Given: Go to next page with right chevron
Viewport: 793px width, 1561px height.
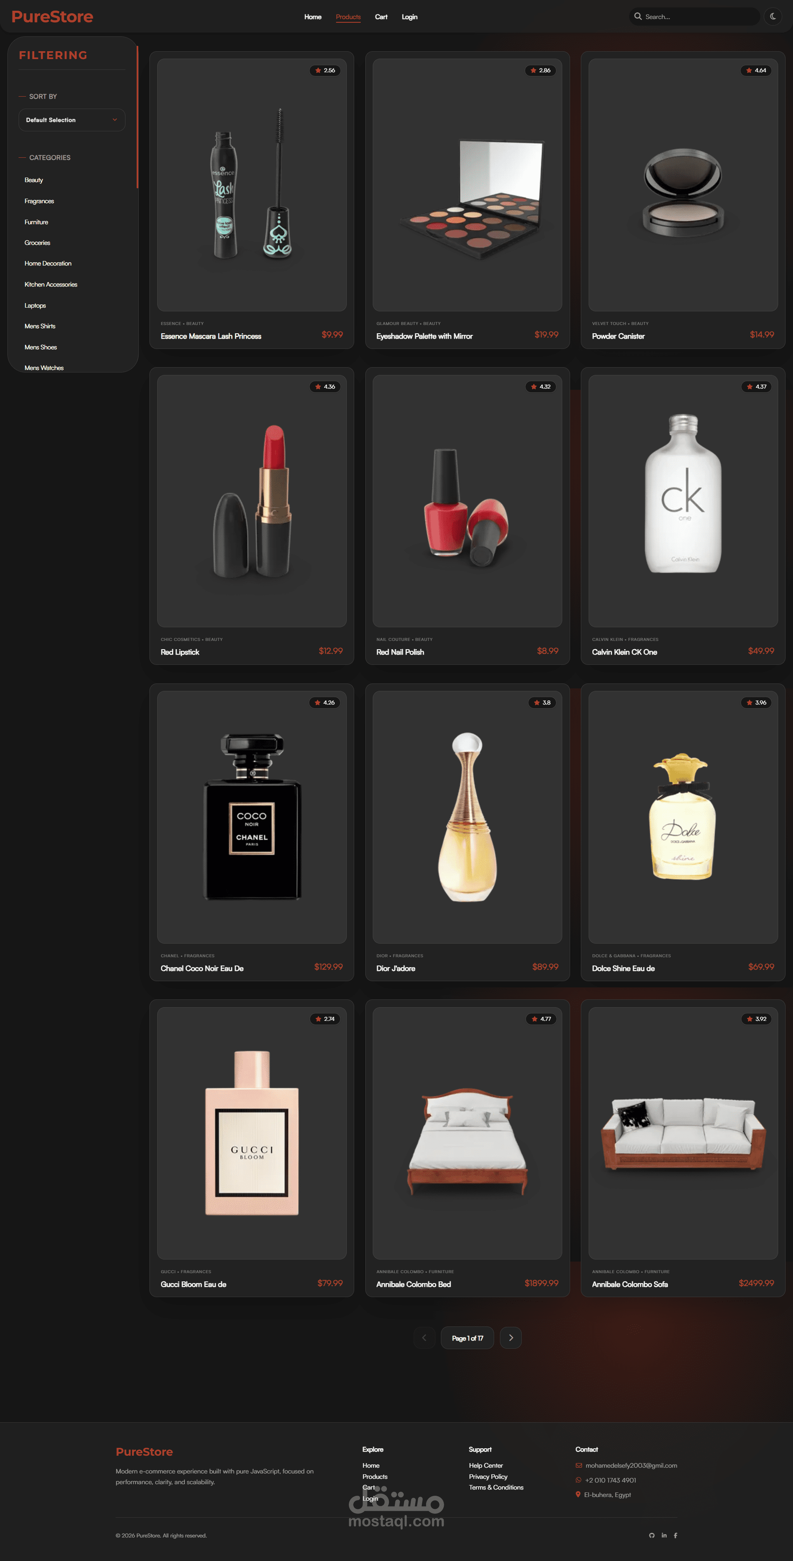Looking at the screenshot, I should click(511, 1338).
